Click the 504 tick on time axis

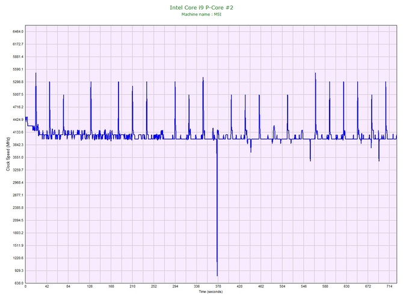click(282, 286)
